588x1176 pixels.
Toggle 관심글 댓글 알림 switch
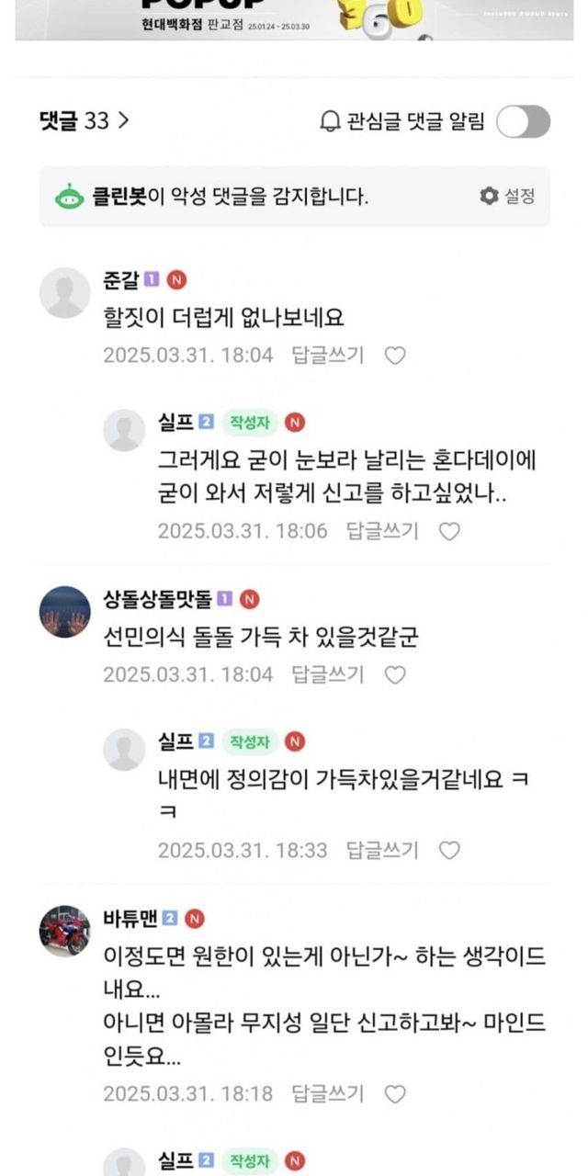pyautogui.click(x=524, y=122)
